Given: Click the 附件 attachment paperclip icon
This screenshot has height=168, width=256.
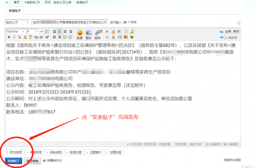Looking at the screenshot, I should tap(98, 35).
